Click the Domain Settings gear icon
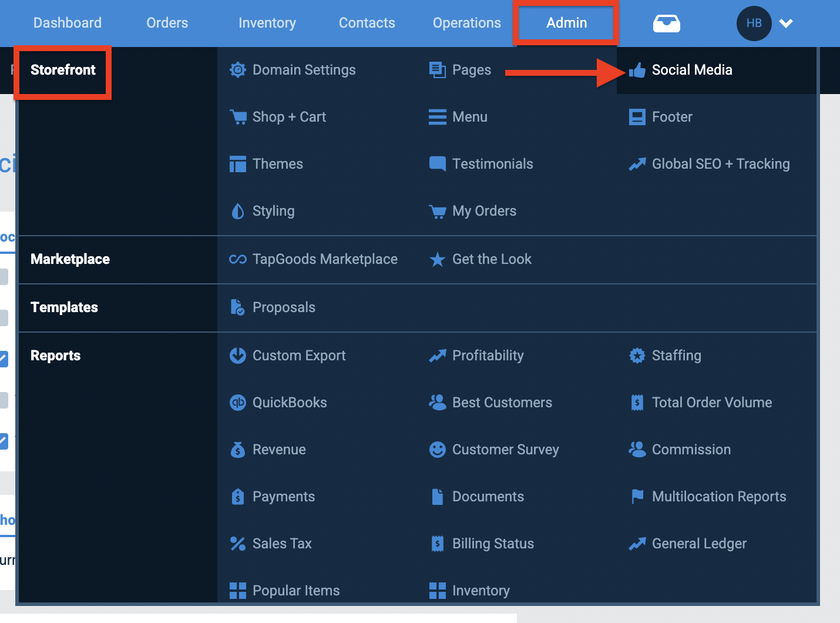840x623 pixels. point(237,70)
